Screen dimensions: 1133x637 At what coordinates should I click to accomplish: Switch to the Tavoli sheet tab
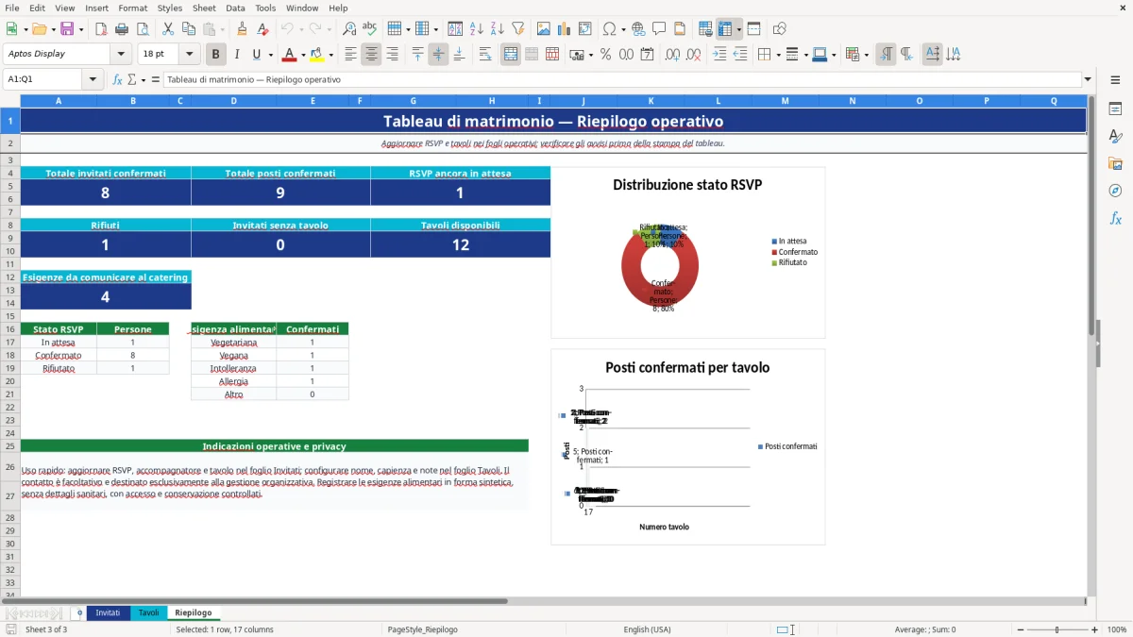point(148,613)
